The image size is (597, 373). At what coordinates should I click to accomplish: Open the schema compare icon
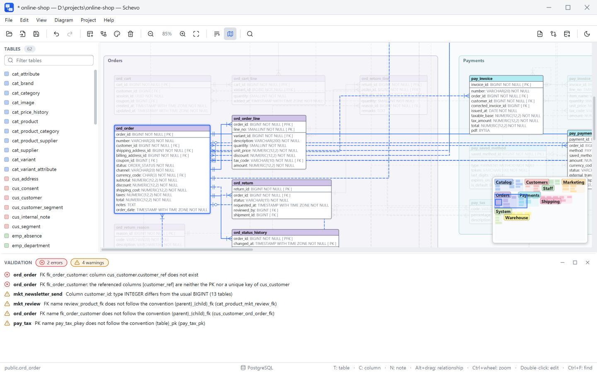pos(553,34)
